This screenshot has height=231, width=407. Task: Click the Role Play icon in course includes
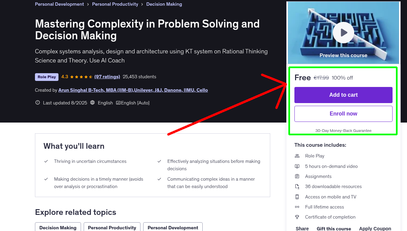[297, 156]
